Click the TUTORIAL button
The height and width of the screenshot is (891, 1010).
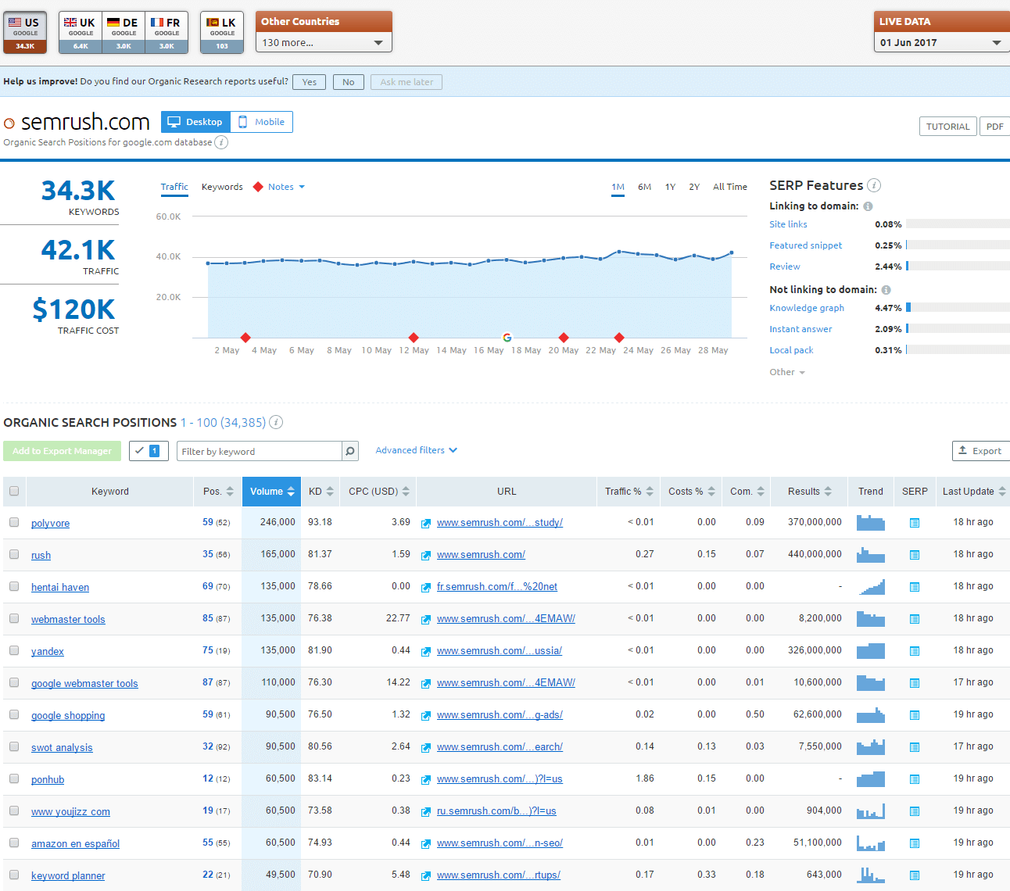(947, 127)
